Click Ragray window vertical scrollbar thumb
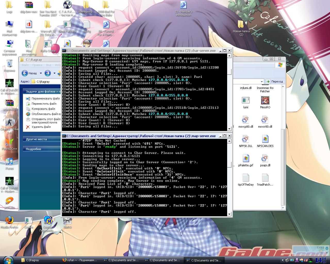The width and height of the screenshot is (330, 264). click(x=283, y=168)
